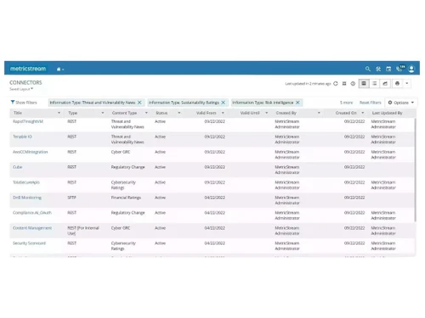This screenshot has width=425, height=318.
Task: Remove Threat and Vulnerability News filter
Action: click(x=139, y=103)
